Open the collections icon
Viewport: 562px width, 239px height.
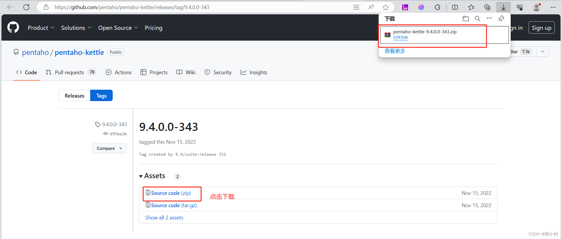click(x=487, y=7)
